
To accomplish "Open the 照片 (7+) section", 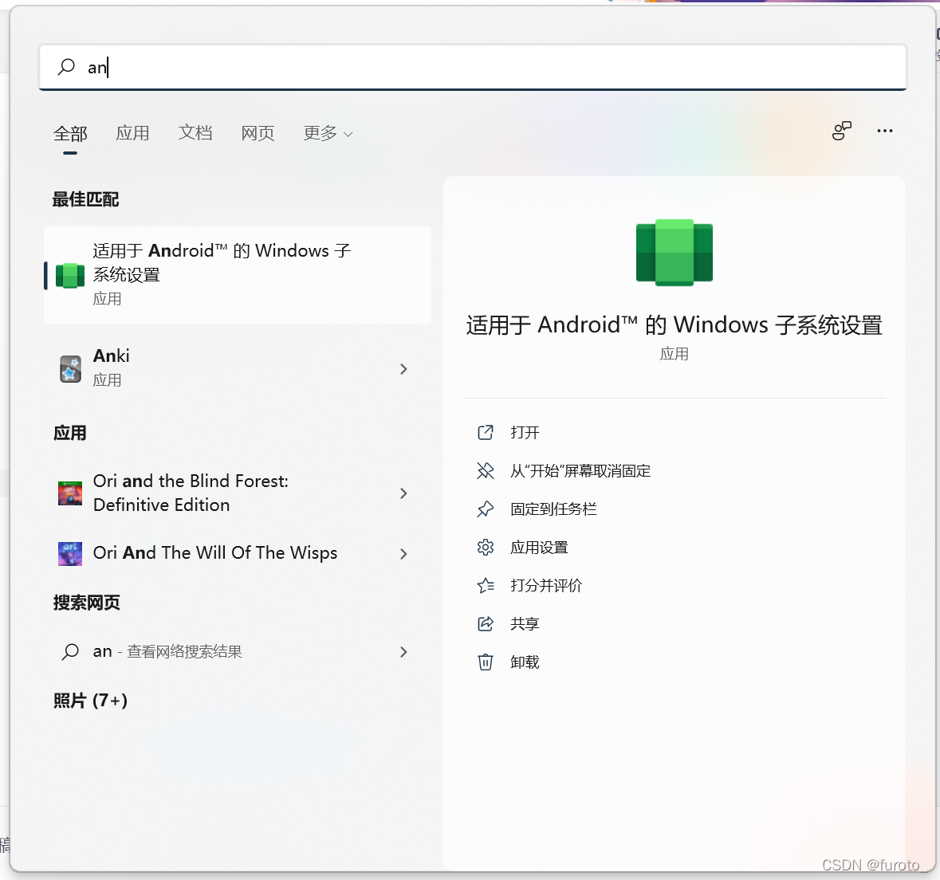I will click(x=91, y=700).
